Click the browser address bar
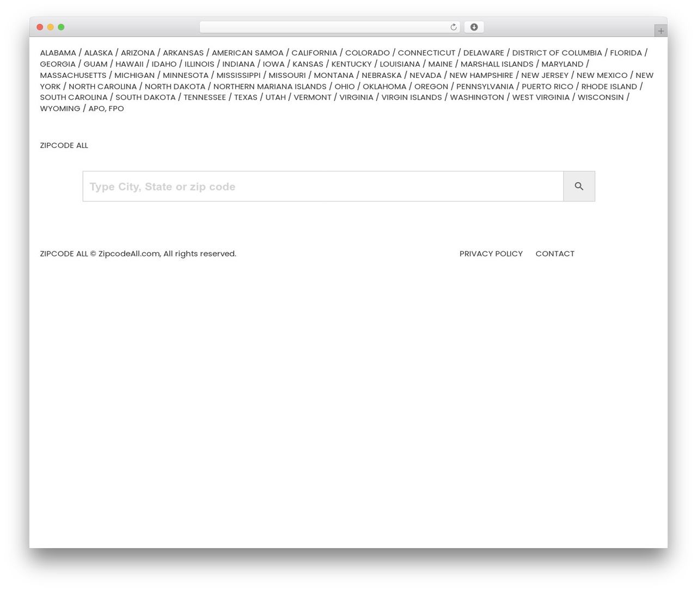This screenshot has height=590, width=697. click(x=329, y=27)
